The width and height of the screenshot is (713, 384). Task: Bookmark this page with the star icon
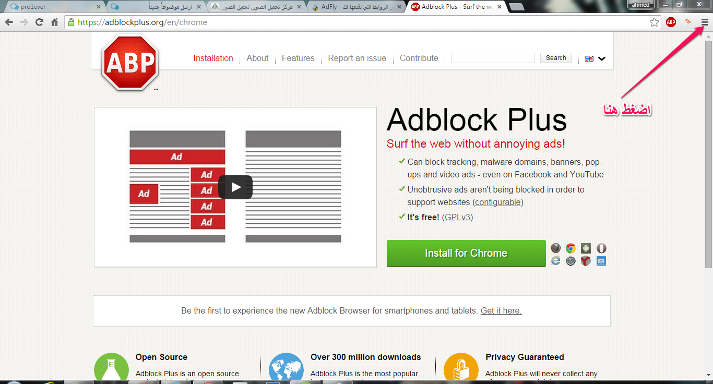pyautogui.click(x=654, y=22)
